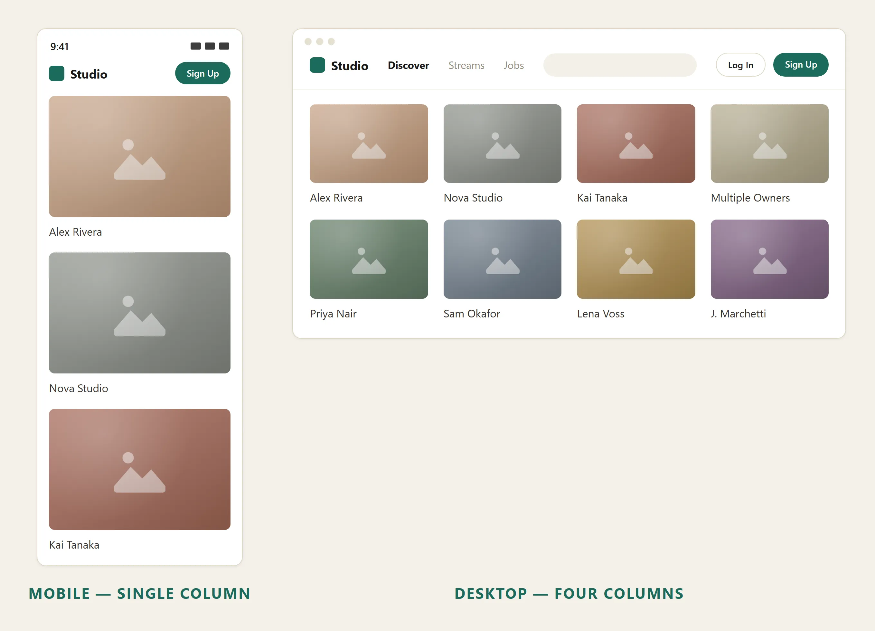Open J. Marchetti card image

tap(769, 259)
